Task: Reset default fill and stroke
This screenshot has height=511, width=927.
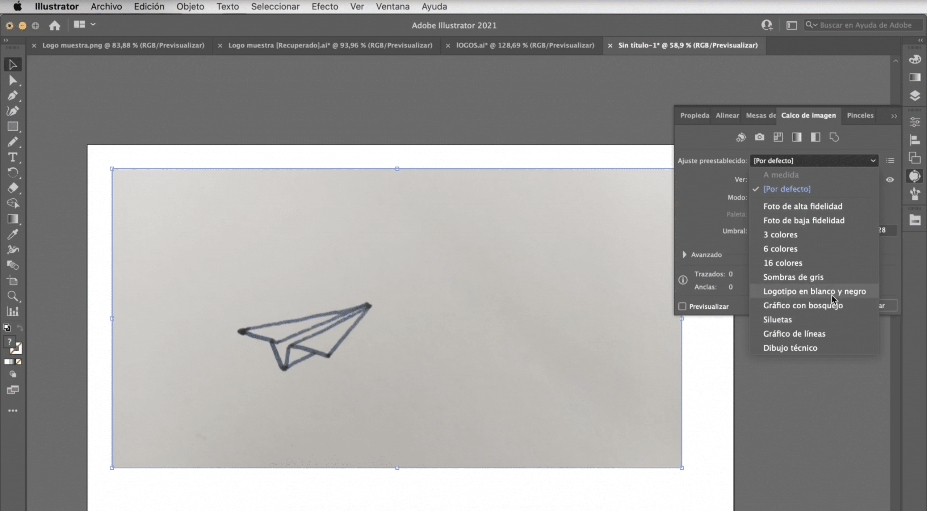Action: (x=7, y=328)
